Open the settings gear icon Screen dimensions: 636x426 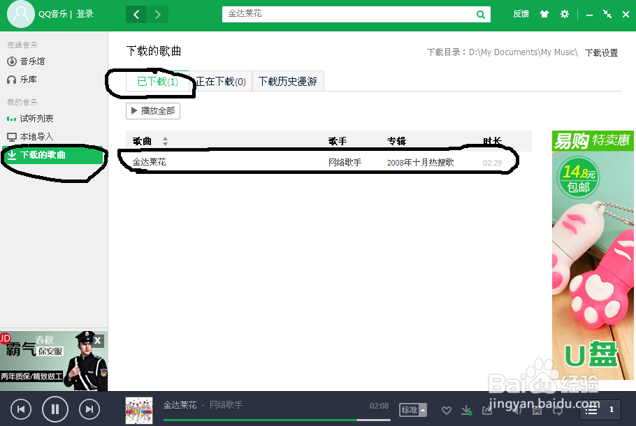tap(565, 13)
